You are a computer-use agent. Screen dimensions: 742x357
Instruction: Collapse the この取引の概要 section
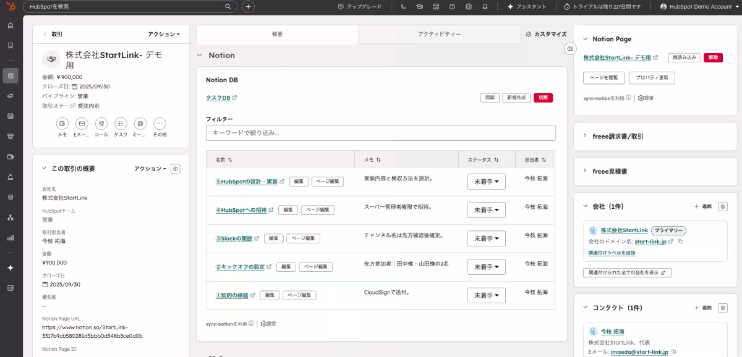[44, 169]
